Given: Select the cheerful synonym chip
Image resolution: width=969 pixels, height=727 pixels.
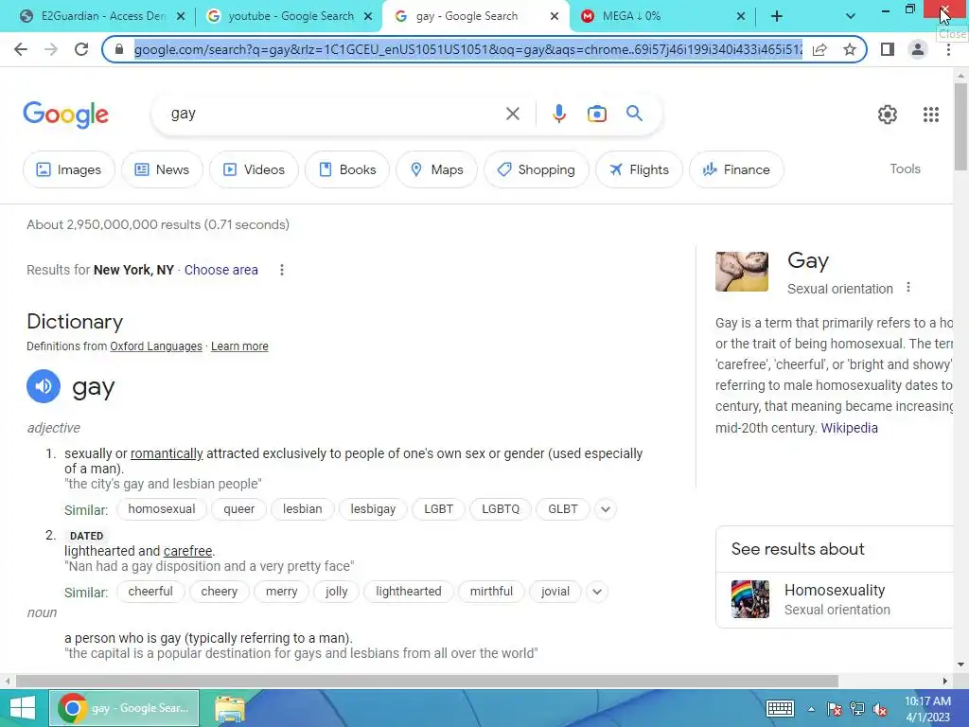Looking at the screenshot, I should tap(150, 592).
